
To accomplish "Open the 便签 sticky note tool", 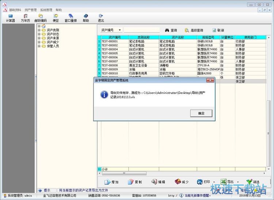I will point(56,18).
